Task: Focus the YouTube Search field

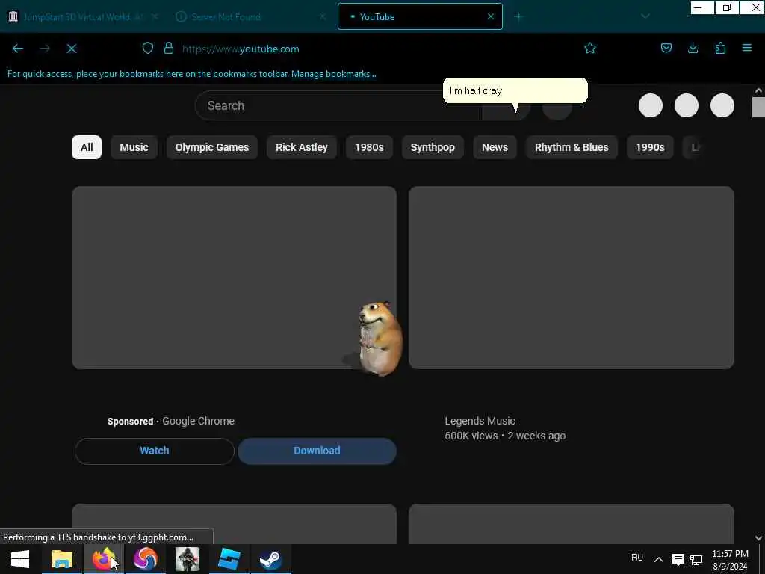Action: pyautogui.click(x=338, y=105)
